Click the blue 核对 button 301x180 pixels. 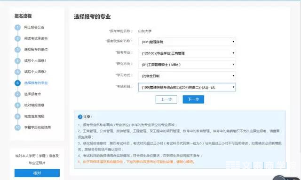37,173
